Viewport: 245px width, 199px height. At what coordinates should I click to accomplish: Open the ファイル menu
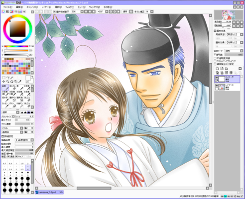[x=7, y=7]
